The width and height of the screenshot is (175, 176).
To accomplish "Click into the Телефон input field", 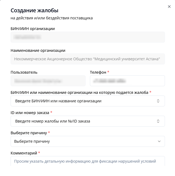I will click(x=127, y=81).
